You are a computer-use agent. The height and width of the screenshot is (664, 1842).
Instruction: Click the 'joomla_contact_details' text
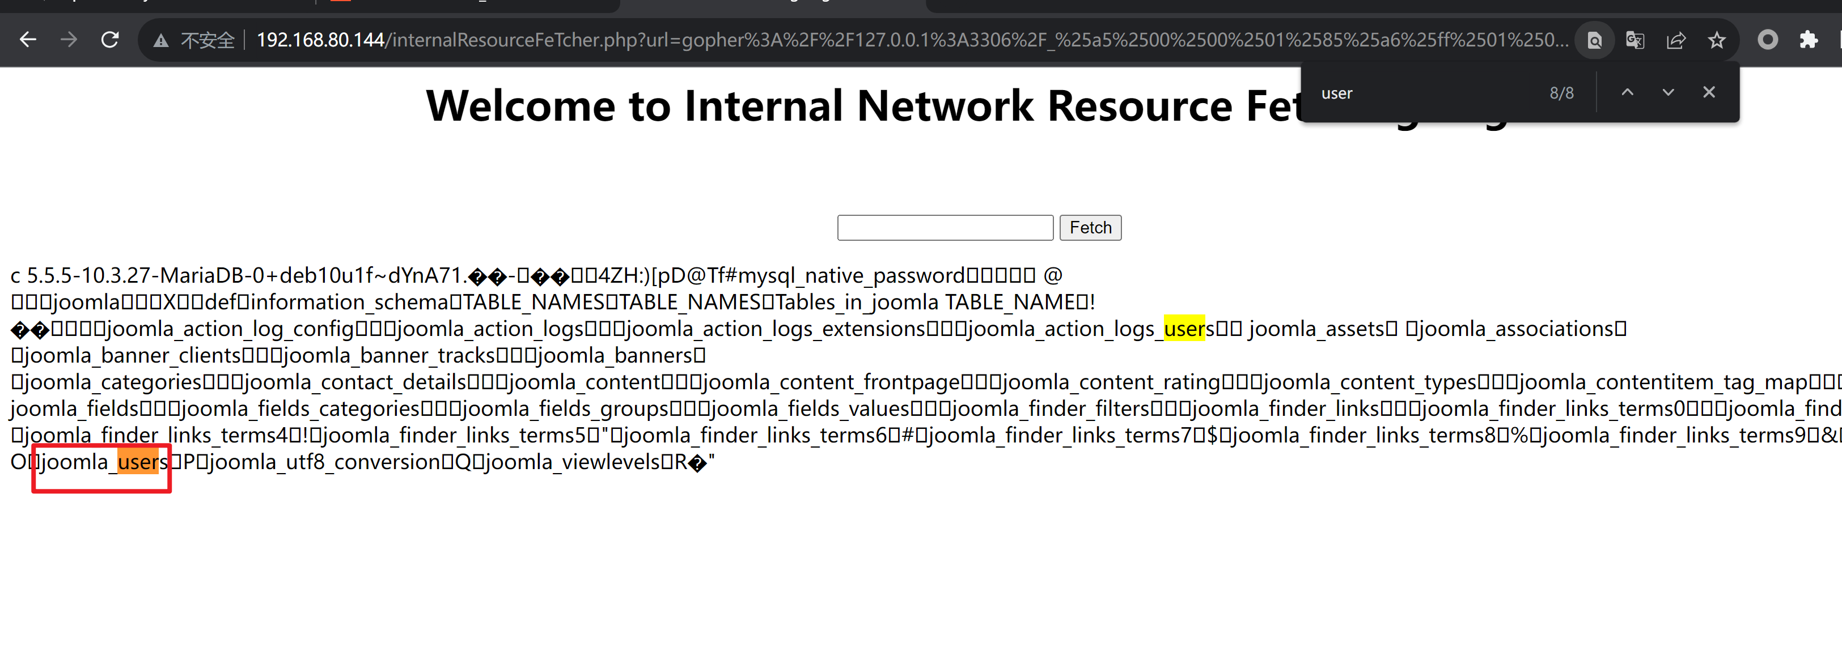tap(355, 382)
